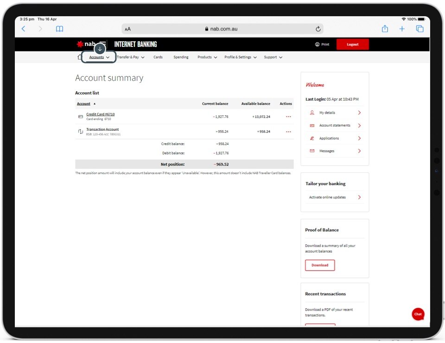Expand the Profile & Settings dropdown

[240, 57]
